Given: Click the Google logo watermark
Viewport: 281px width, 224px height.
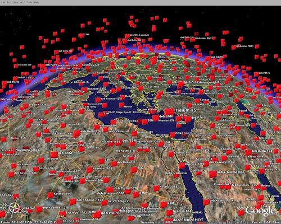Looking at the screenshot, I should click(x=260, y=211).
